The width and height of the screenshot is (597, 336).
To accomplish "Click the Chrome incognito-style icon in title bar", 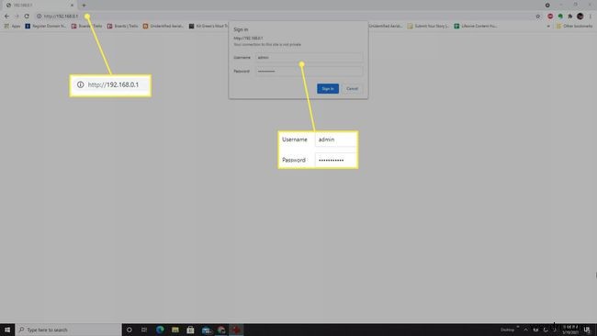I will 547,6.
